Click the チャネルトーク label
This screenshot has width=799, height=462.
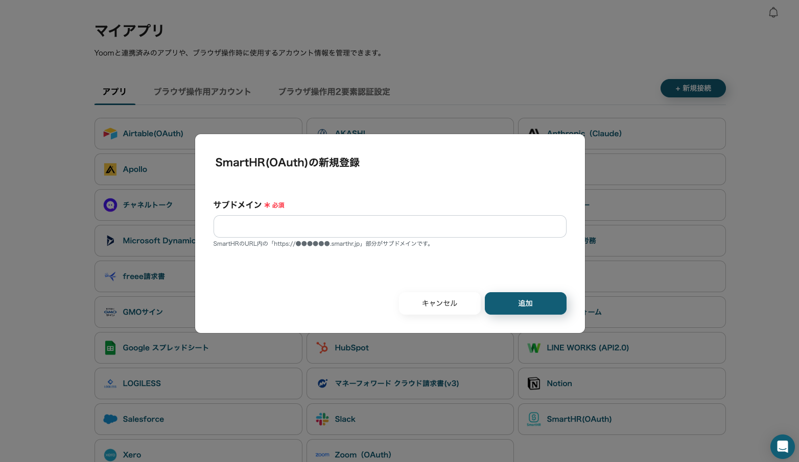pos(148,205)
